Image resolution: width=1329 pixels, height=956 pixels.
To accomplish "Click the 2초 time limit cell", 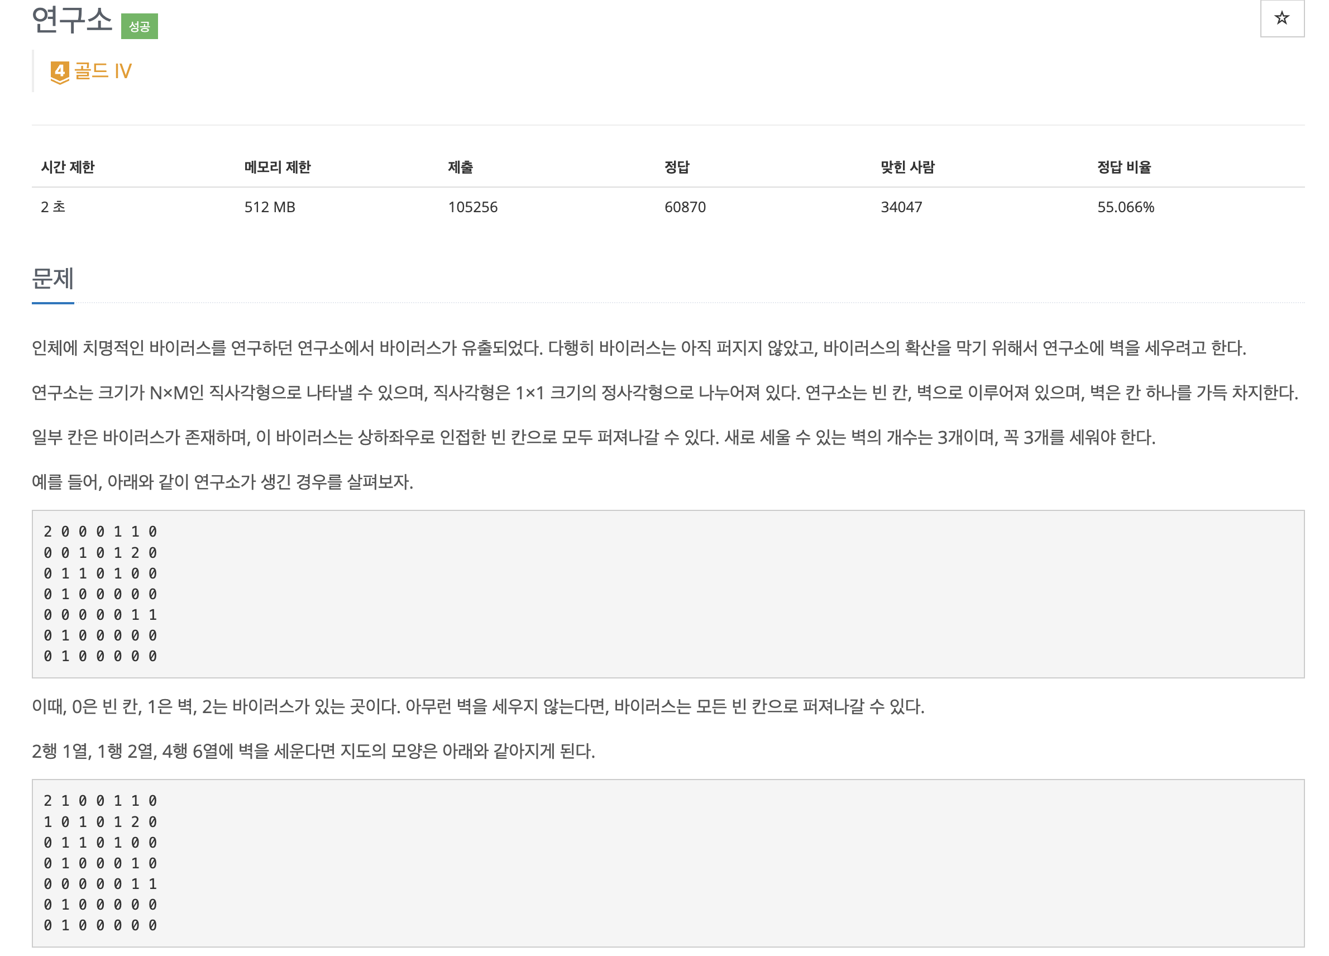I will tap(52, 207).
